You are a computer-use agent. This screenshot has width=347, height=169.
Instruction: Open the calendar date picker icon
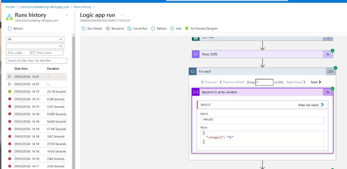pyautogui.click(x=31, y=53)
